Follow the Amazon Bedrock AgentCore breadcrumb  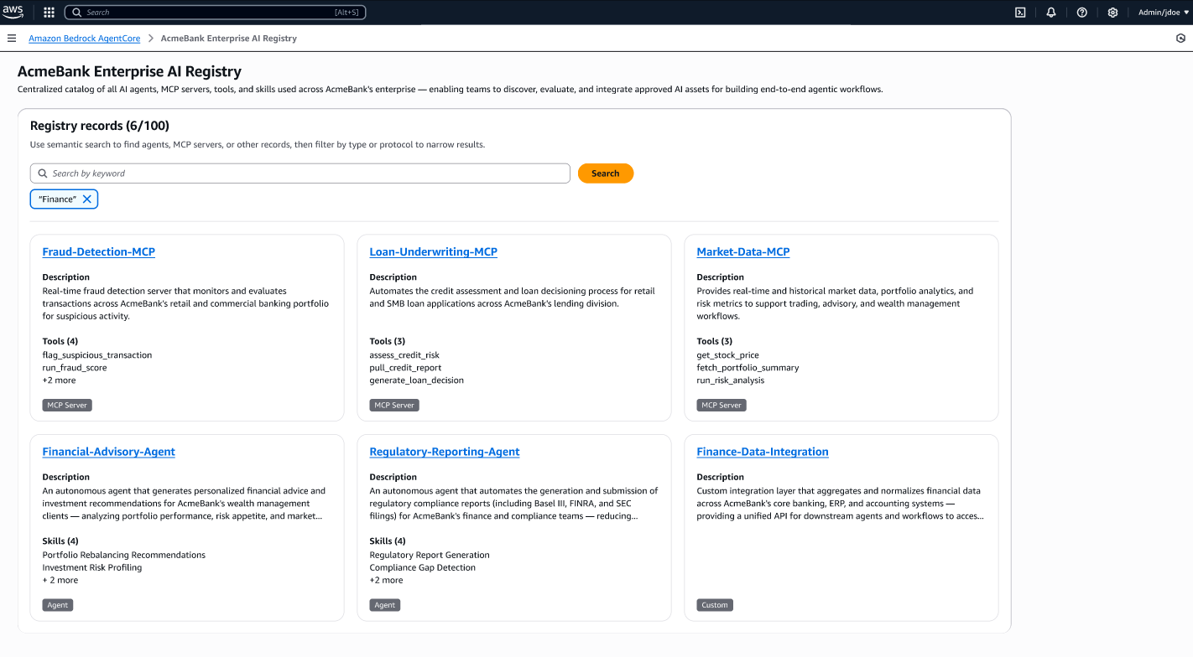(x=84, y=38)
